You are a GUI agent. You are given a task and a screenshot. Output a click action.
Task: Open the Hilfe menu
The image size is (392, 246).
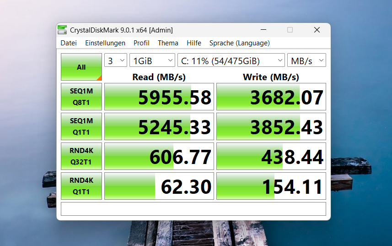pos(194,43)
